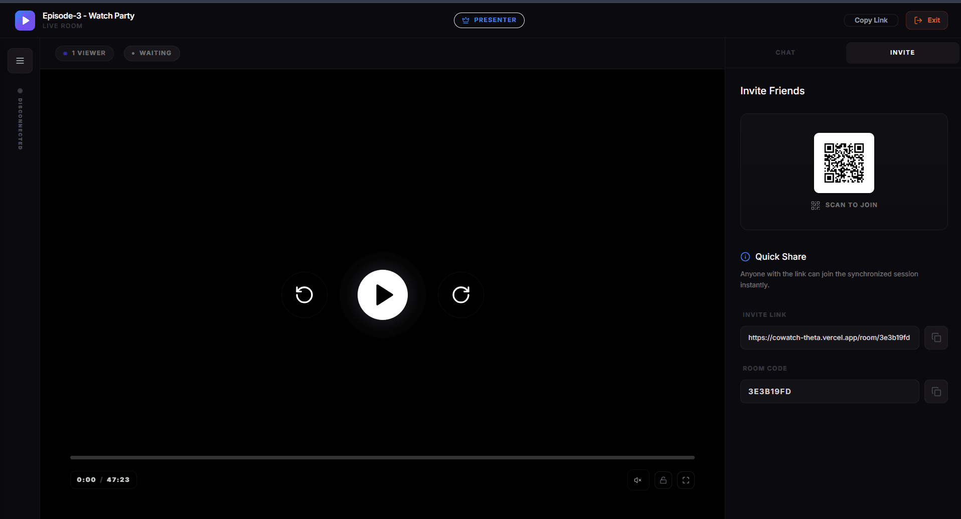Click the Presenter badge
The image size is (961, 519).
(489, 20)
